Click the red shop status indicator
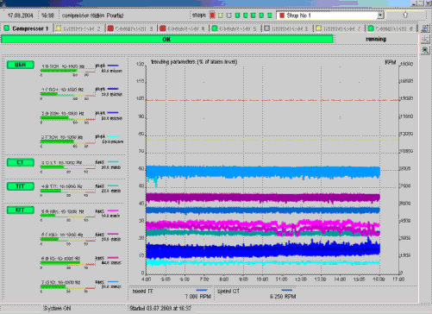 (212, 16)
